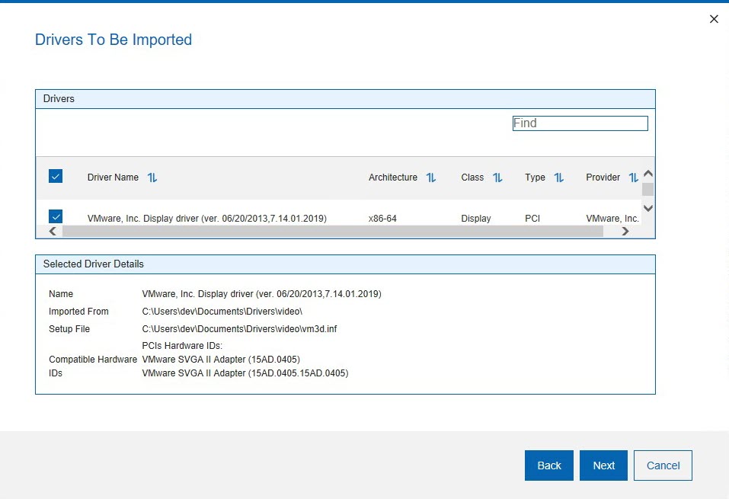Screen dimensions: 729x499
Task: Click the right arrow of horizontal scrollbar
Action: [x=625, y=232]
